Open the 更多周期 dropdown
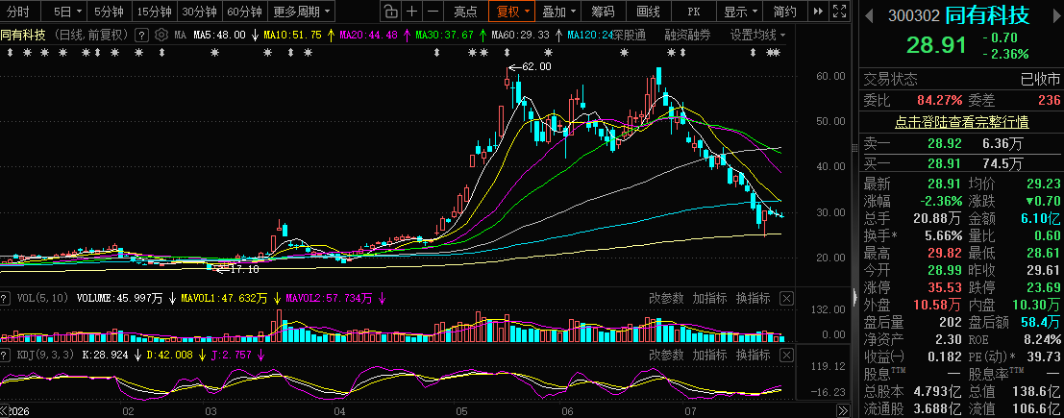The width and height of the screenshot is (1064, 418). pyautogui.click(x=303, y=11)
